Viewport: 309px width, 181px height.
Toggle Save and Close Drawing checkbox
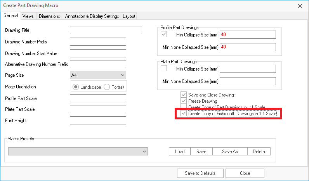point(184,95)
